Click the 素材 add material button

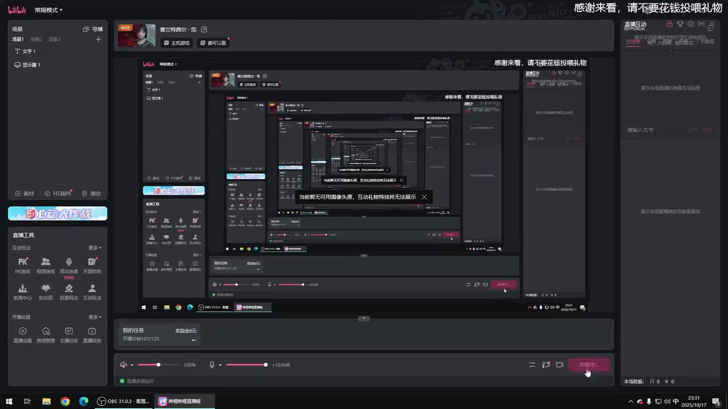pos(24,193)
